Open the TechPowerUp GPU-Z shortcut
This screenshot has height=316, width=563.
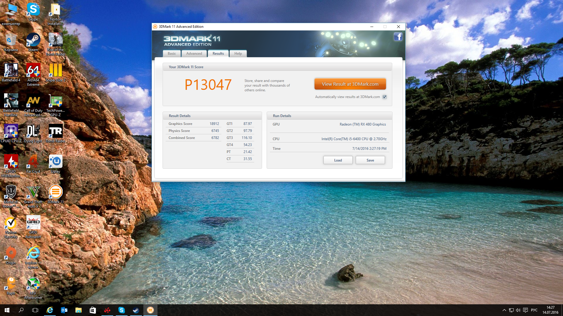55,101
